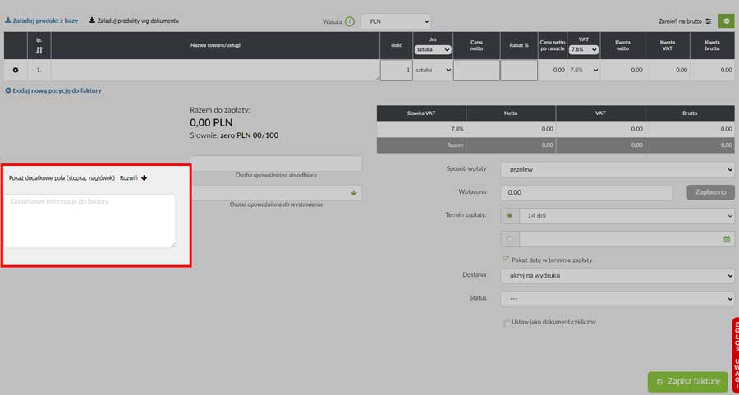Toggle Ustaw jako dokument cykliczny checkbox

click(507, 323)
